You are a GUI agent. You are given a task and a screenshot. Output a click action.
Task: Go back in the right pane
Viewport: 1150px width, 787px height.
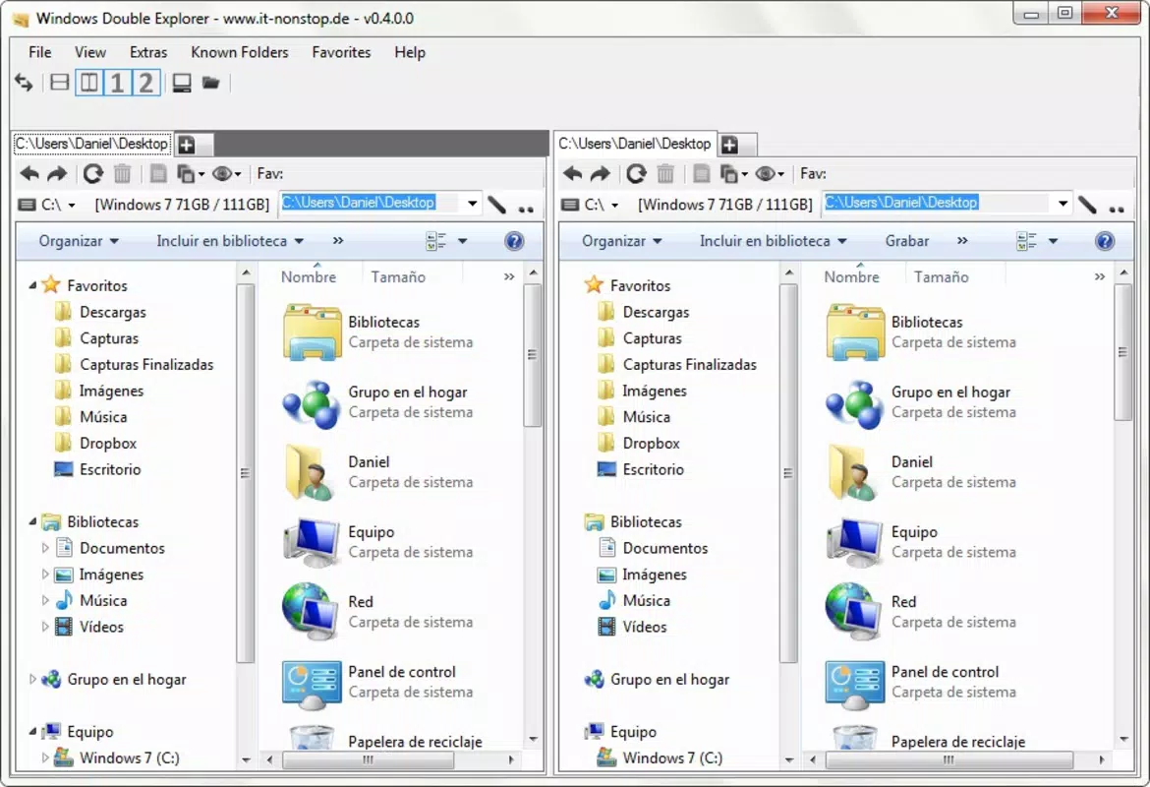pos(573,174)
